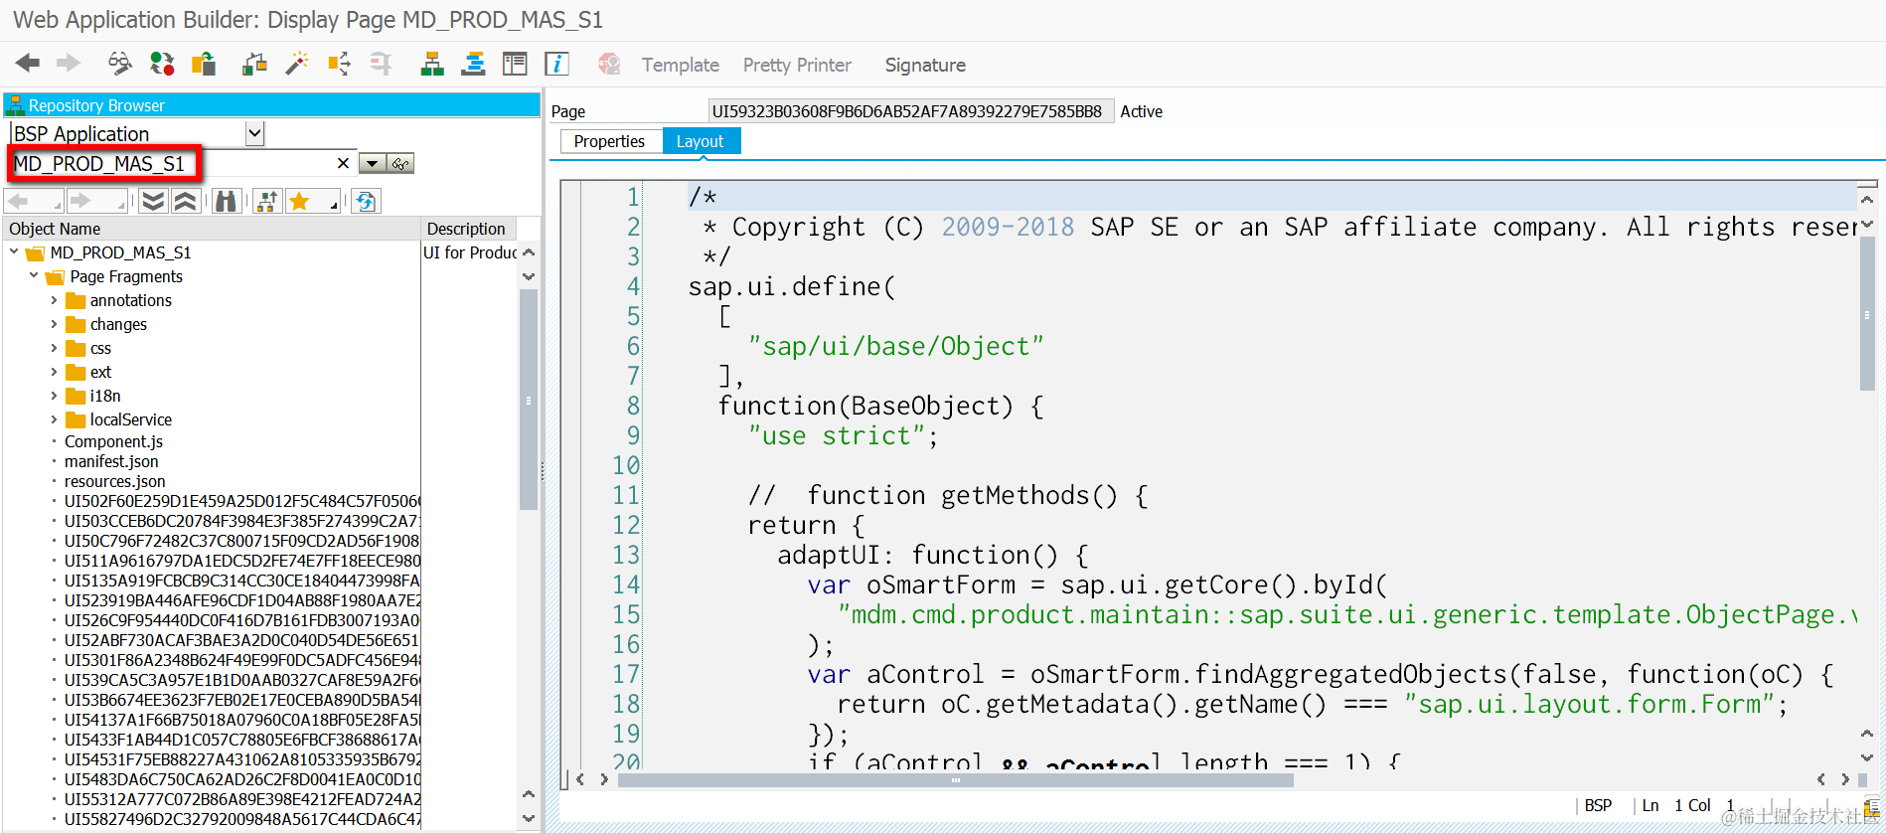Open the object name history dropdown arrow
The height and width of the screenshot is (833, 1886).
[373, 164]
